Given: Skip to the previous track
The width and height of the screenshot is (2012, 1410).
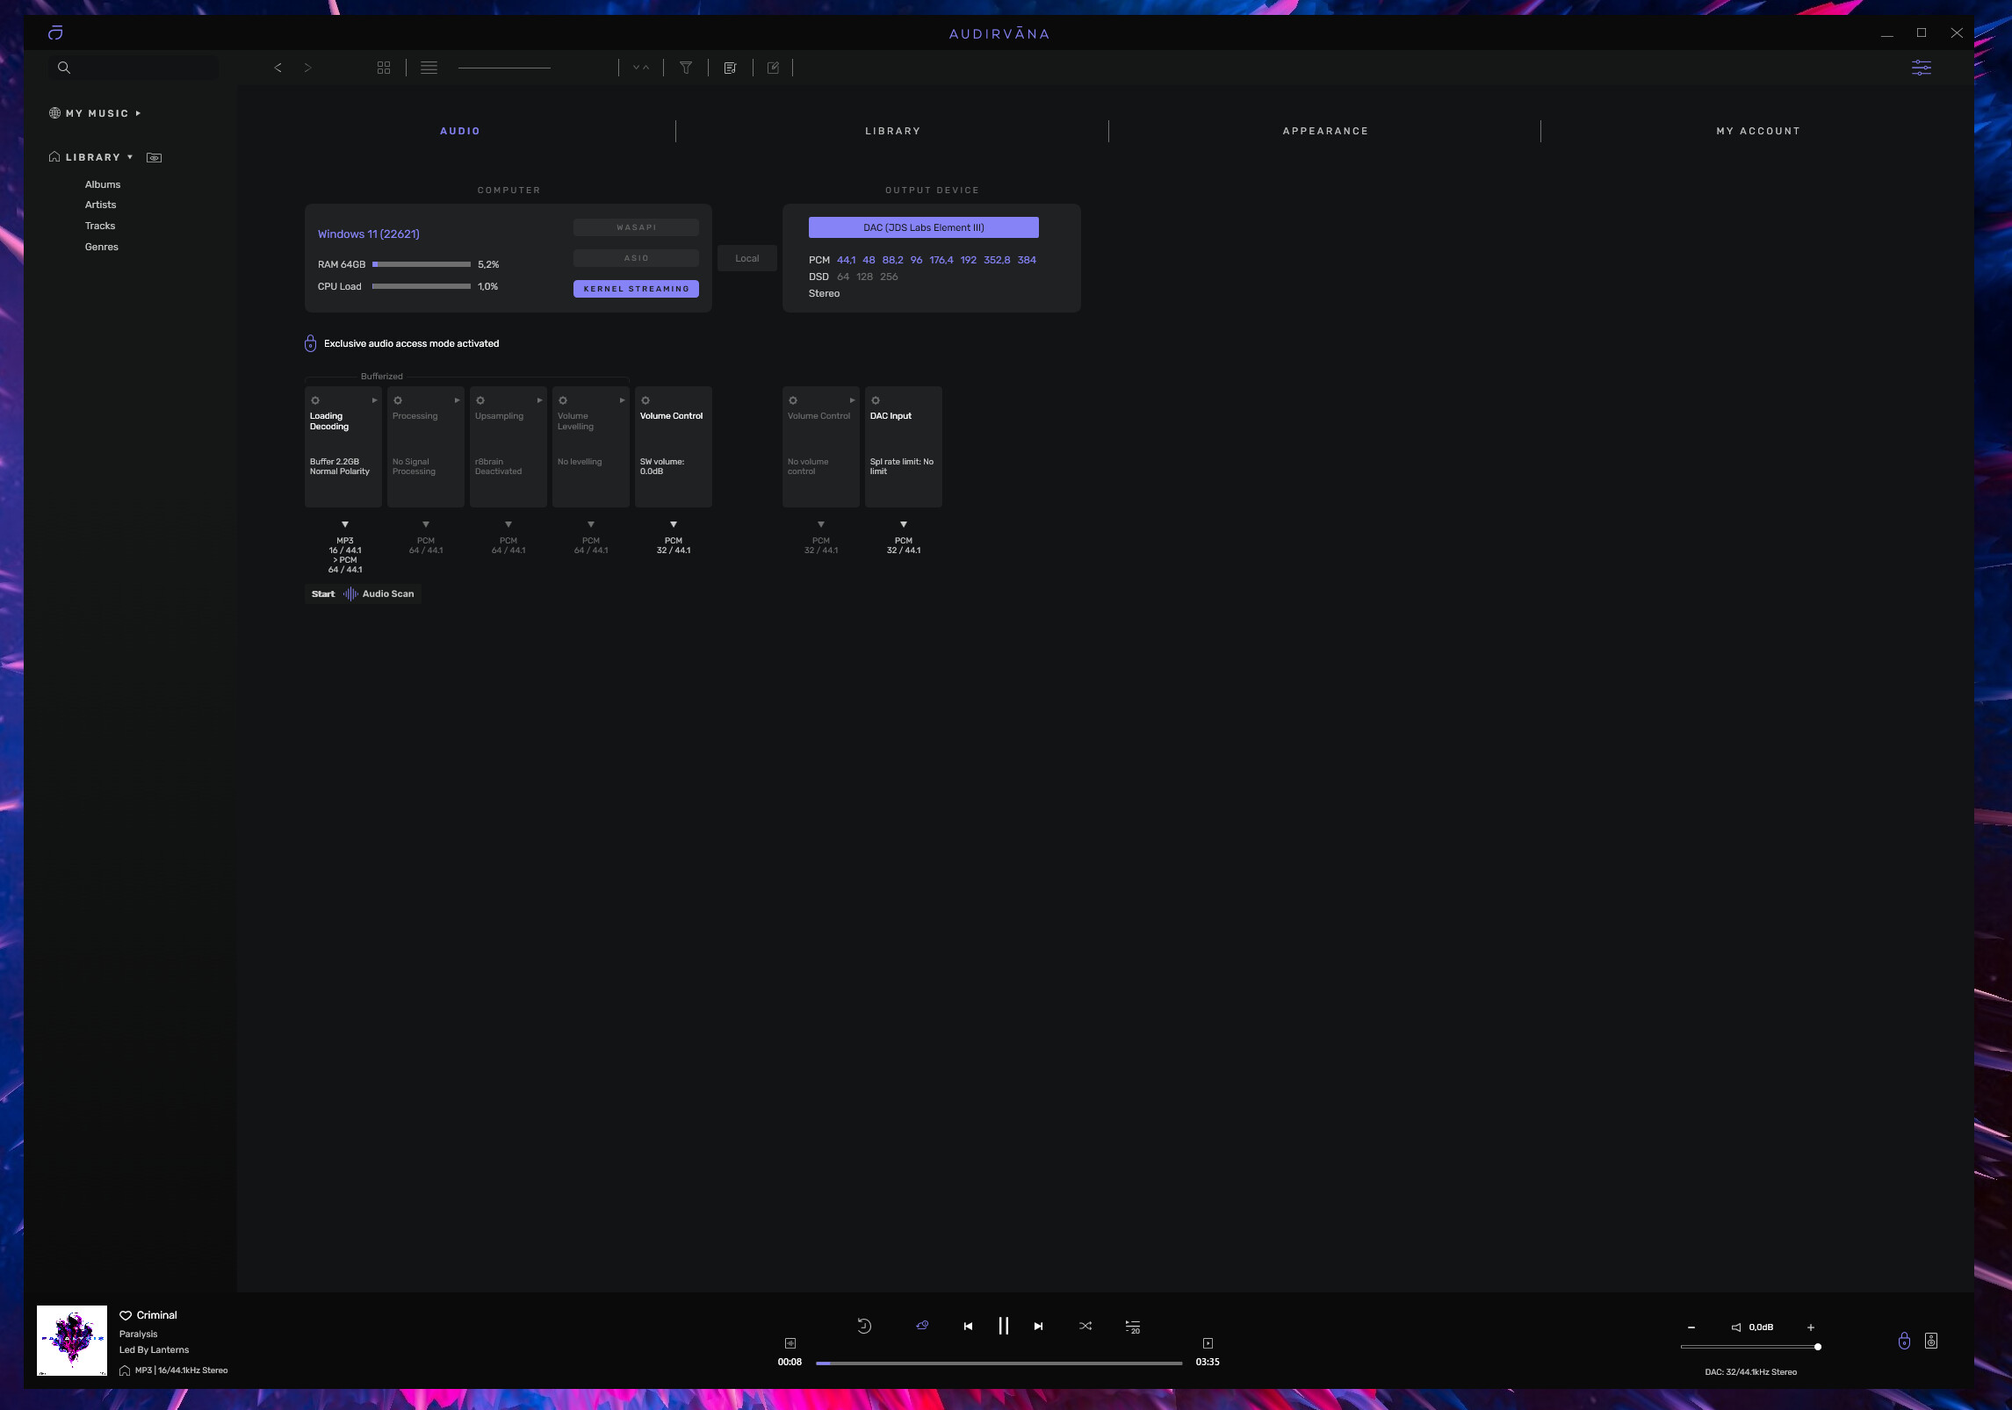Looking at the screenshot, I should click(x=968, y=1327).
